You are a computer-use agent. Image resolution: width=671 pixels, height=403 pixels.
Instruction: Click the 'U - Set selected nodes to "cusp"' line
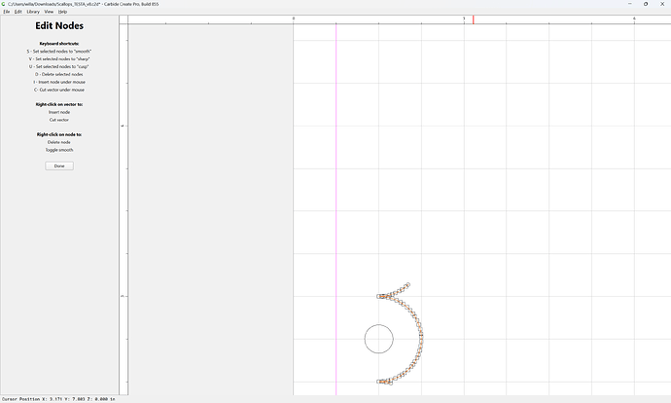(59, 67)
